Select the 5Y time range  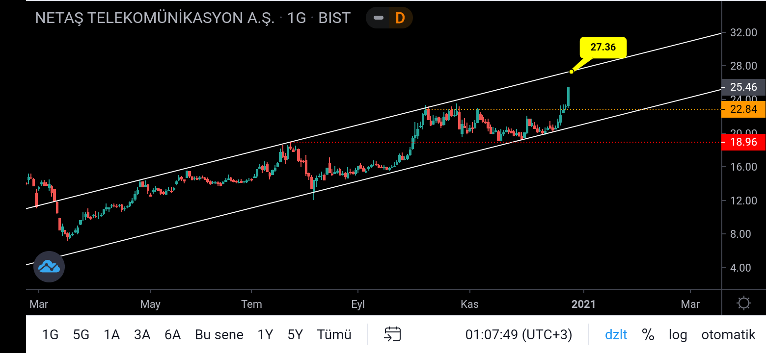coord(295,335)
